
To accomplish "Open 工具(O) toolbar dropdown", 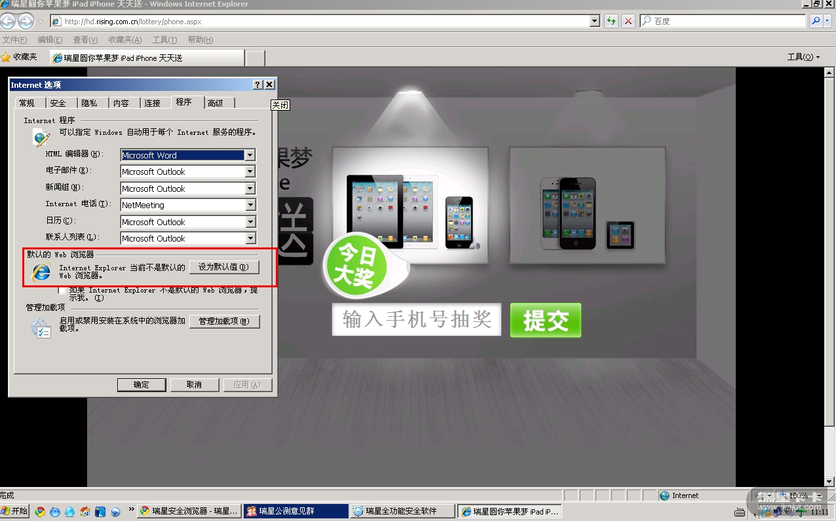I will coord(803,57).
